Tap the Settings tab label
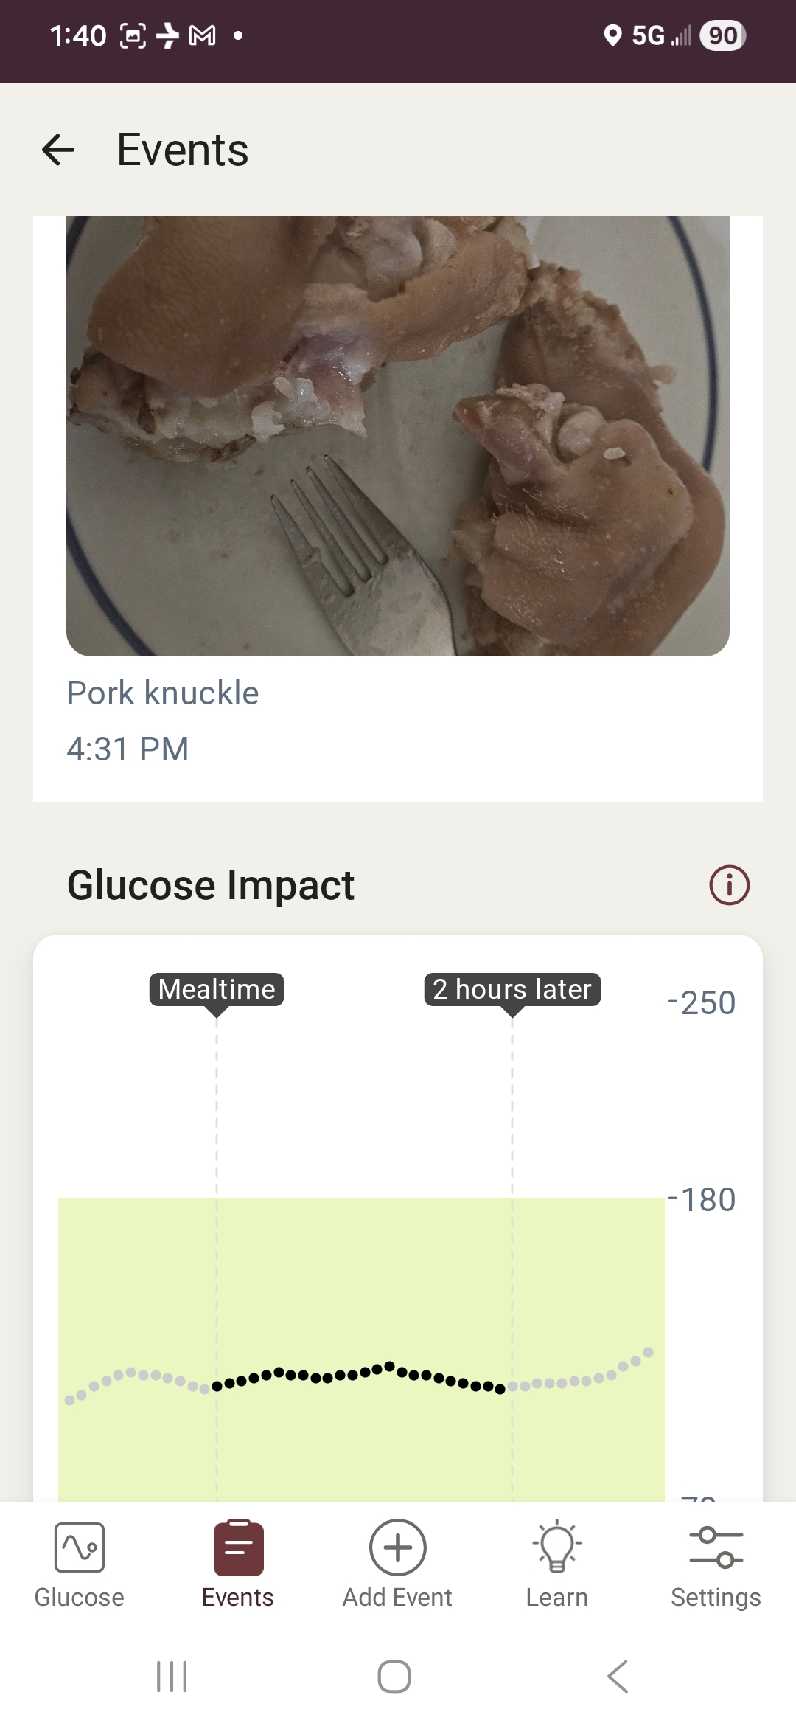The image size is (796, 1726). click(716, 1598)
